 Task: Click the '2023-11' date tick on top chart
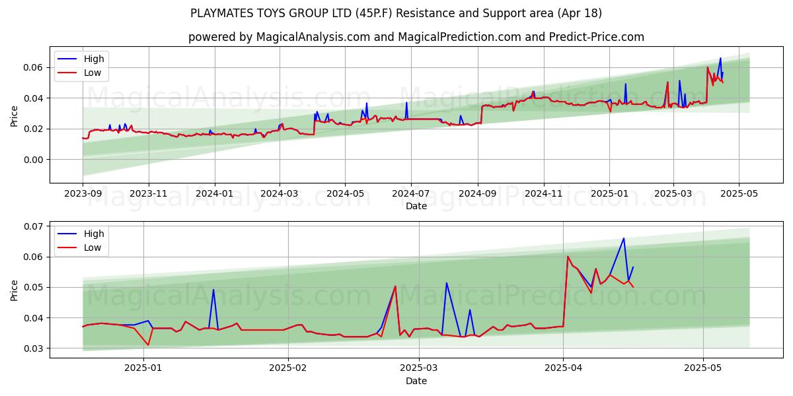pyautogui.click(x=149, y=194)
